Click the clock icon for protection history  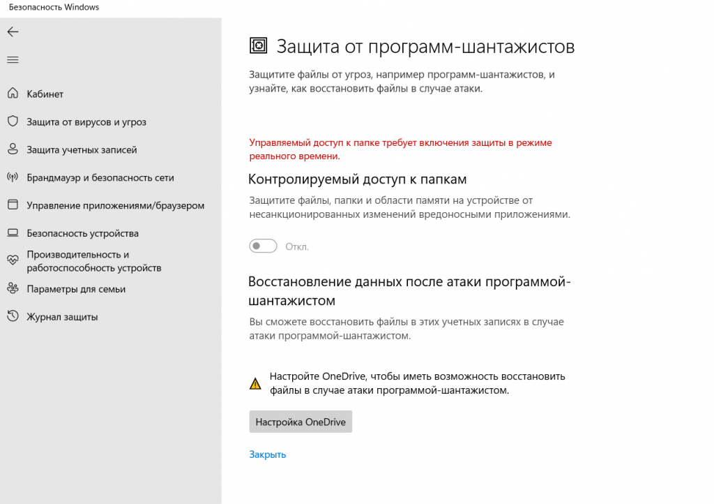pyautogui.click(x=13, y=316)
